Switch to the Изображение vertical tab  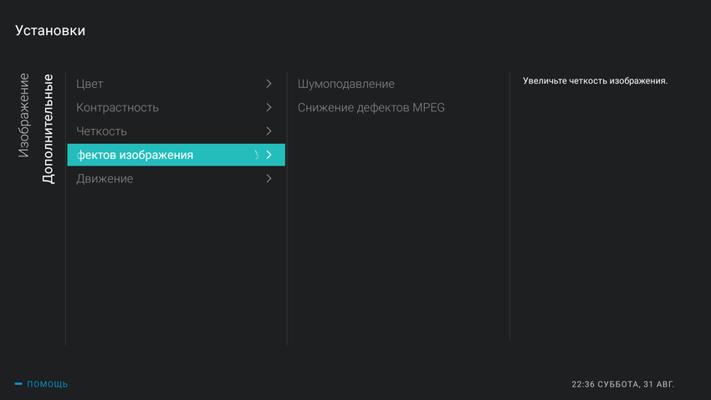click(24, 115)
